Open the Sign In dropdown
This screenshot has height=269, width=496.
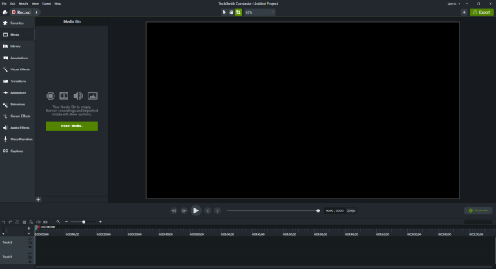[x=453, y=4]
